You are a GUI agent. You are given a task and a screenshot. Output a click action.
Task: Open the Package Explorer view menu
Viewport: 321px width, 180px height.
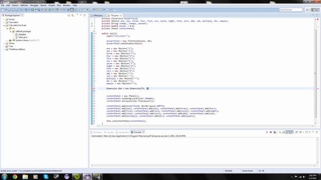pyautogui.click(x=77, y=15)
